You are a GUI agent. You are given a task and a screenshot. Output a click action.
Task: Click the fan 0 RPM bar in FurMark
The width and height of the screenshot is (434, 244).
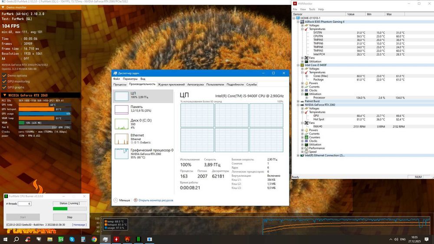point(45,127)
